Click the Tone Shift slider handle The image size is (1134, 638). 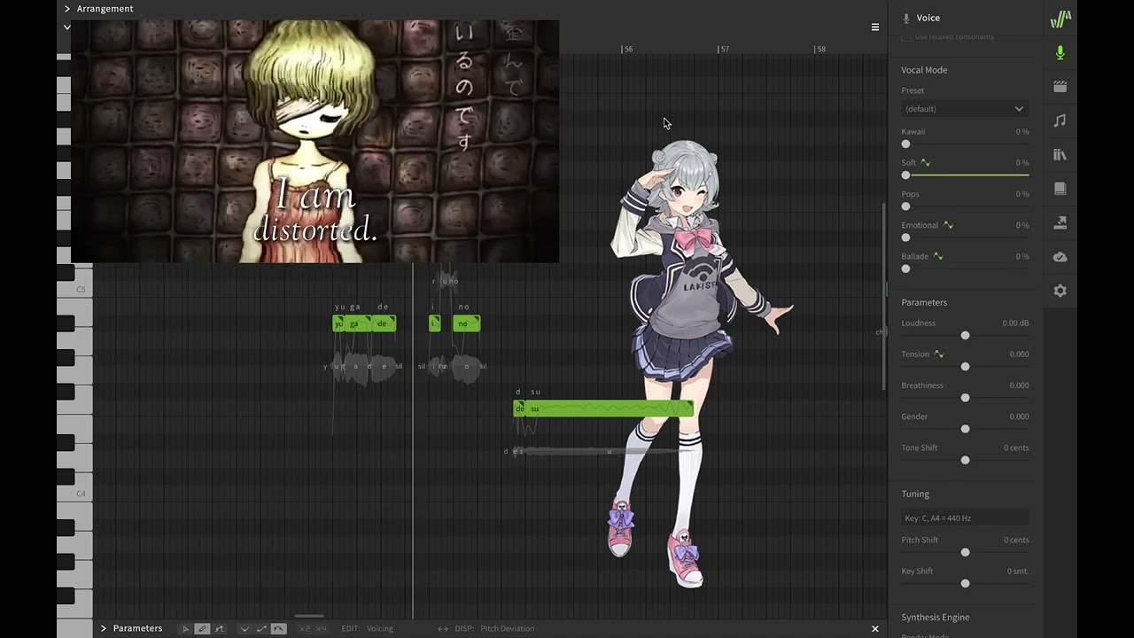point(965,460)
